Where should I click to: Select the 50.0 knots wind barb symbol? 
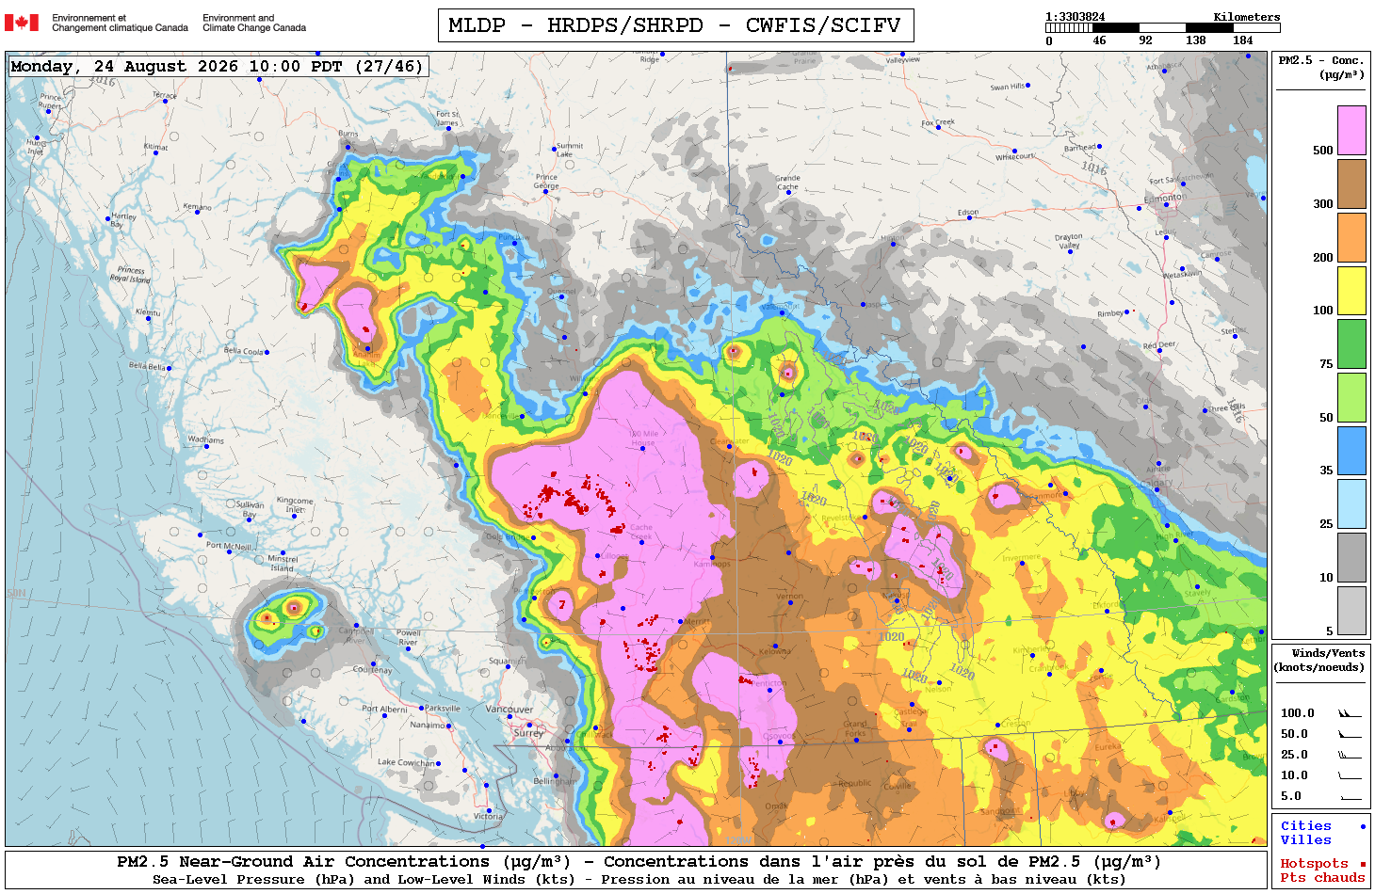(x=1350, y=734)
